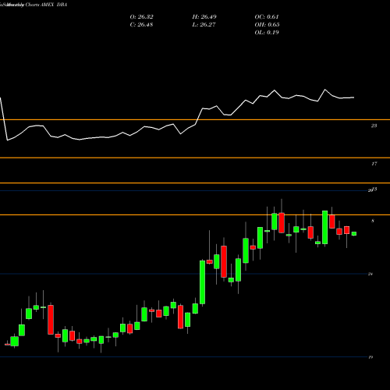Click the OL: 0.19 readout
The image size is (390, 390).
point(267,33)
